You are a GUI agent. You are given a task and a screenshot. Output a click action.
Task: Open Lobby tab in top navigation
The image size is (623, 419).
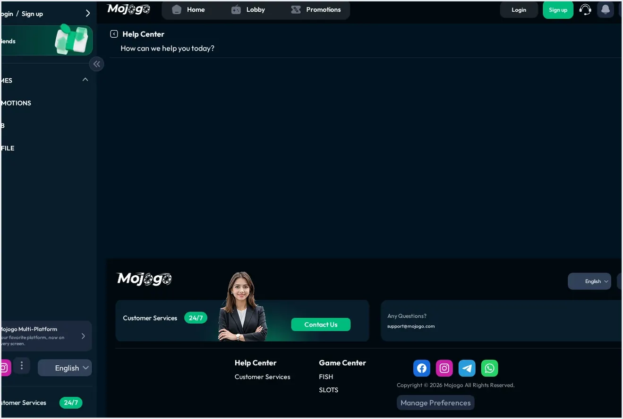[248, 9]
